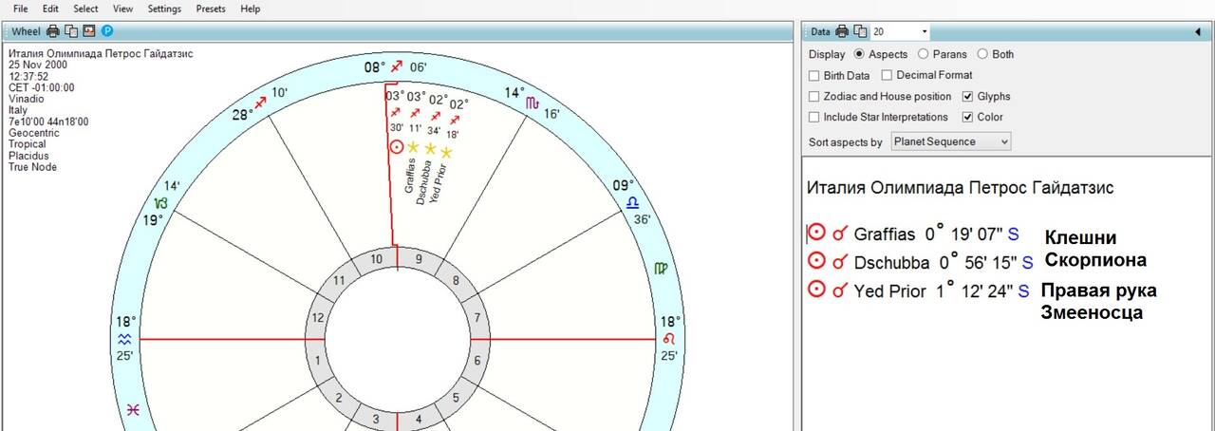Click the chart title heading in Data panel
This screenshot has width=1215, height=431.
(960, 188)
